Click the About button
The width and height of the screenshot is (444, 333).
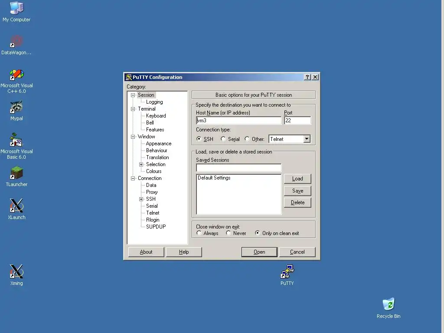click(146, 252)
